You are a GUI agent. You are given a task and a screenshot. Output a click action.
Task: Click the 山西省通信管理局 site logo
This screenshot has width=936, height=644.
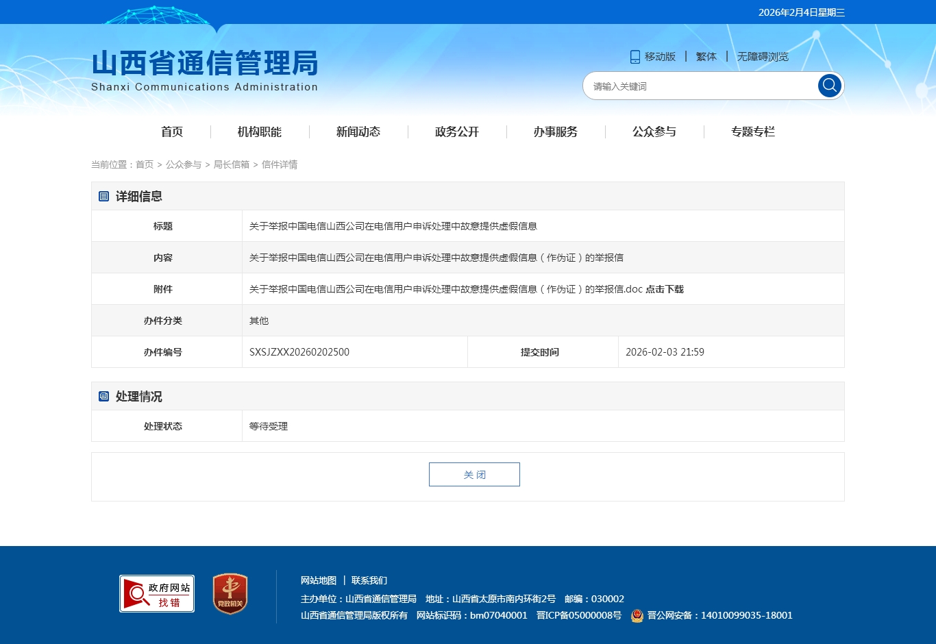coord(205,70)
